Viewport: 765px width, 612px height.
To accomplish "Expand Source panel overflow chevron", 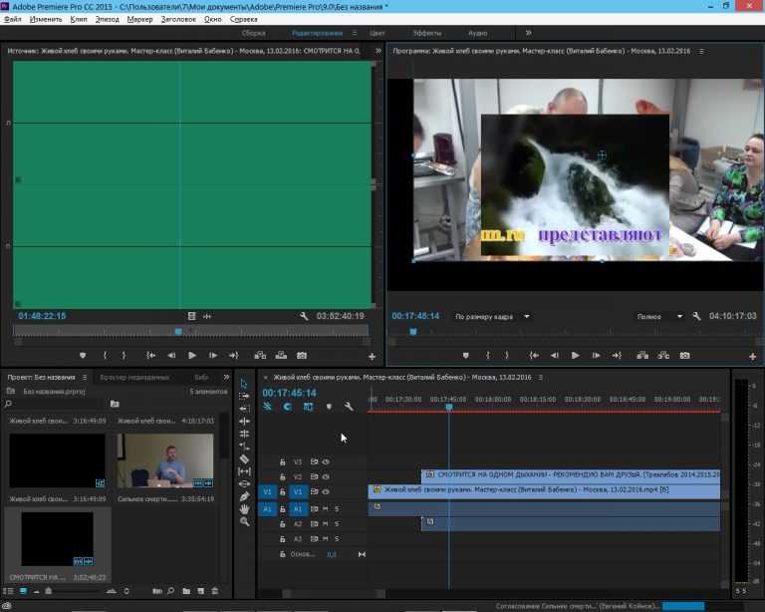I will [379, 51].
